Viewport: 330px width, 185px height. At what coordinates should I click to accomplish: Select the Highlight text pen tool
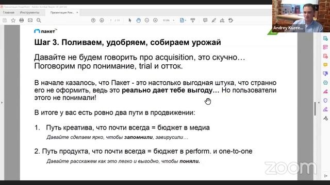tap(214, 21)
